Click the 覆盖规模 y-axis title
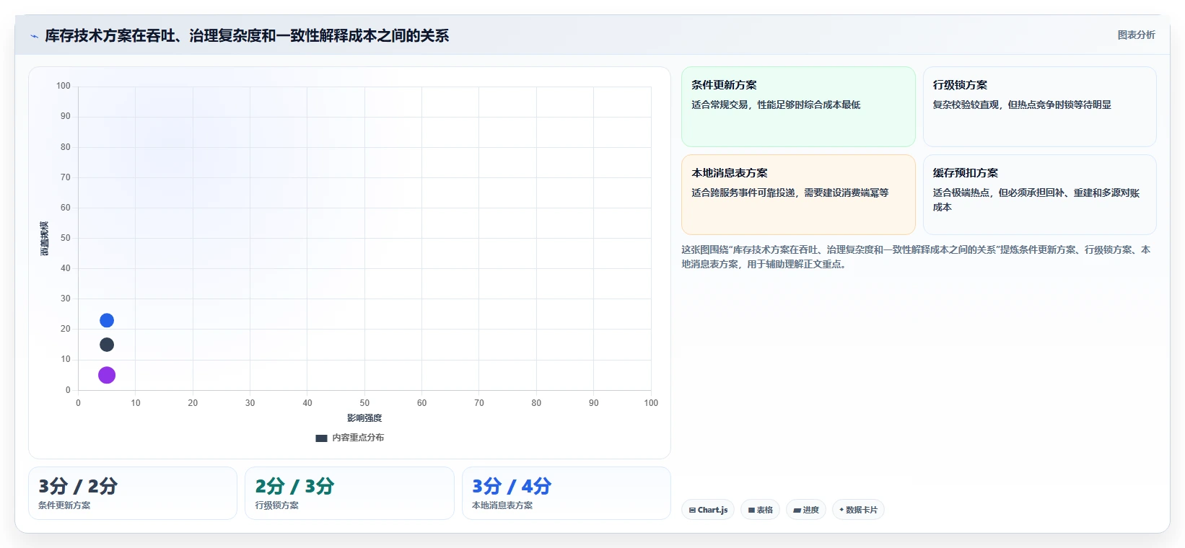The image size is (1185, 548). (x=45, y=239)
